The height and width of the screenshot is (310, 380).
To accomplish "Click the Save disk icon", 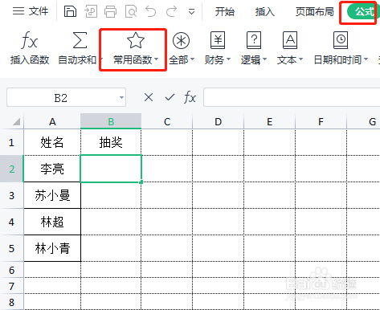I will (70, 11).
